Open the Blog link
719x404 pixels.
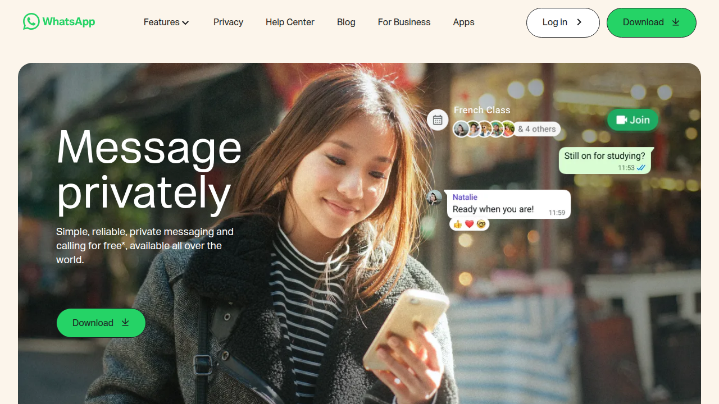click(x=346, y=22)
